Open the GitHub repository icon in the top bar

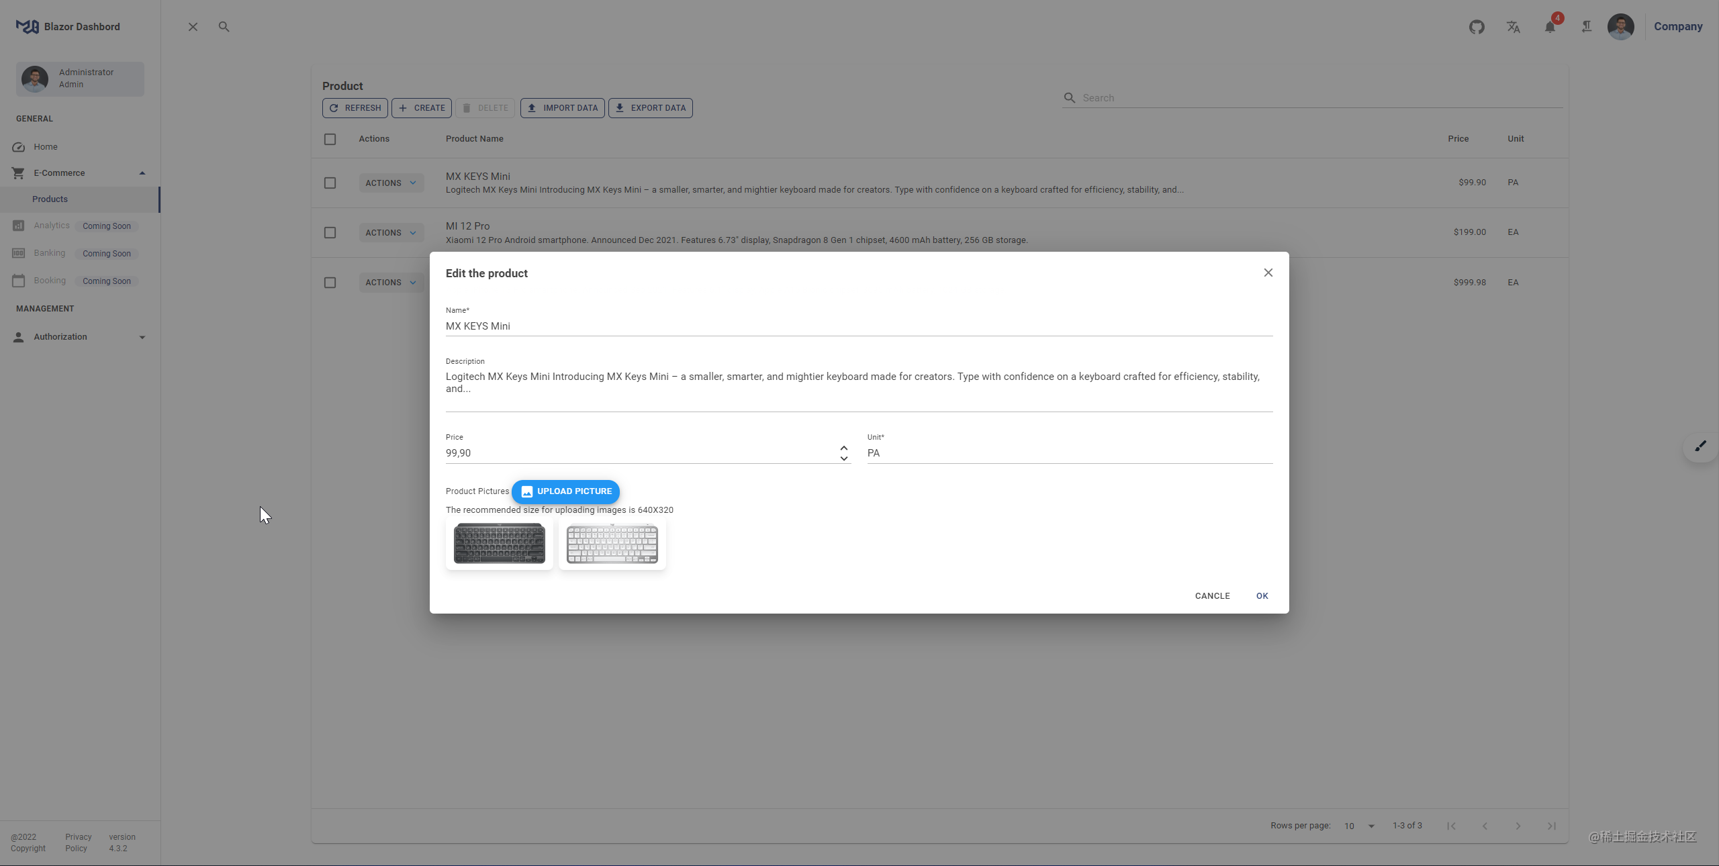coord(1477,27)
